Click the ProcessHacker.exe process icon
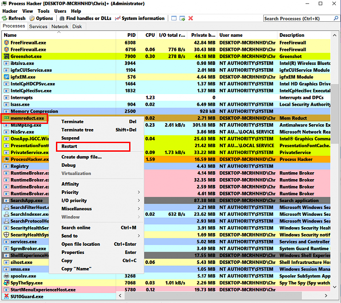 [6, 159]
